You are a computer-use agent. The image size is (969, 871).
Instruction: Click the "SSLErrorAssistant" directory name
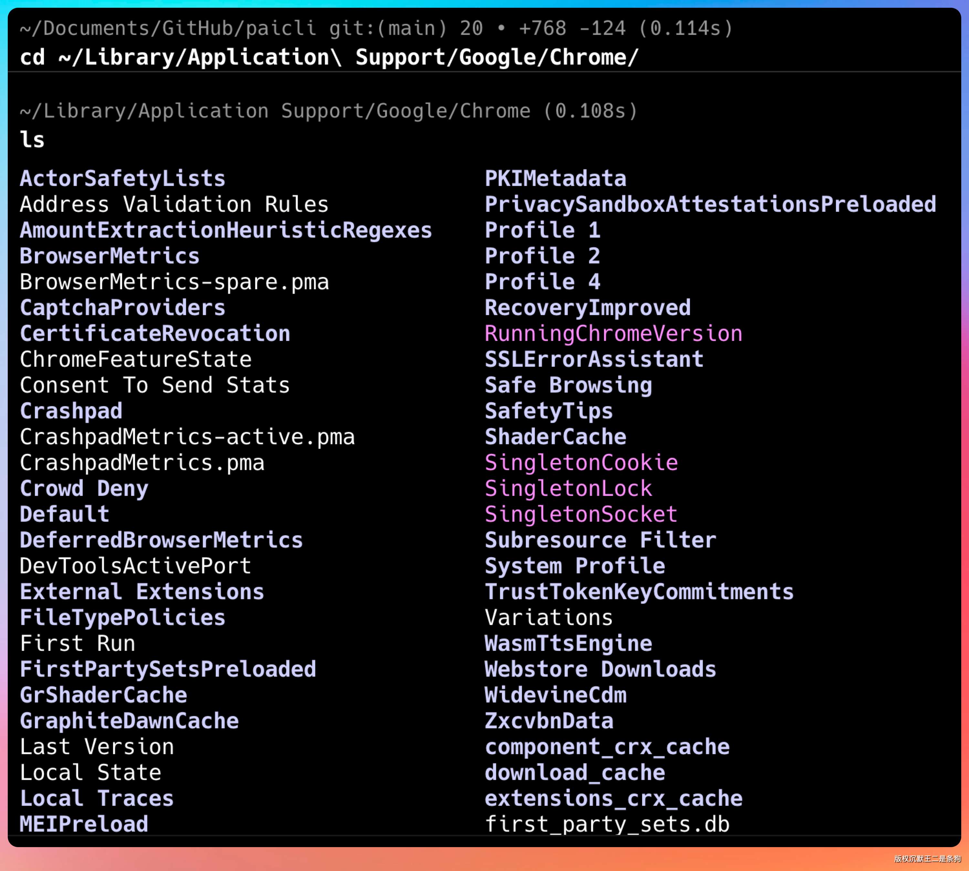pos(594,359)
